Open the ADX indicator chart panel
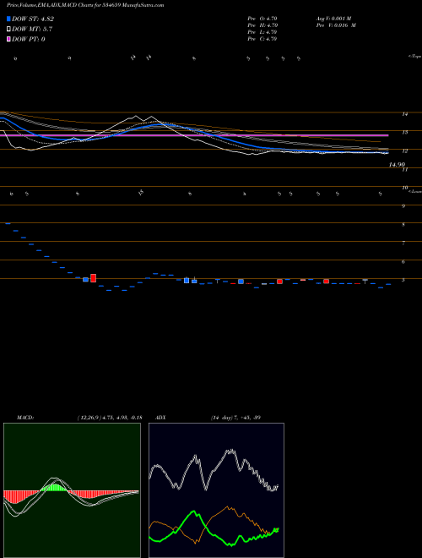The width and height of the screenshot is (422, 558). point(216,490)
